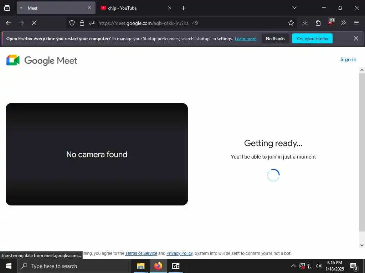Stop loading the page

(34, 23)
